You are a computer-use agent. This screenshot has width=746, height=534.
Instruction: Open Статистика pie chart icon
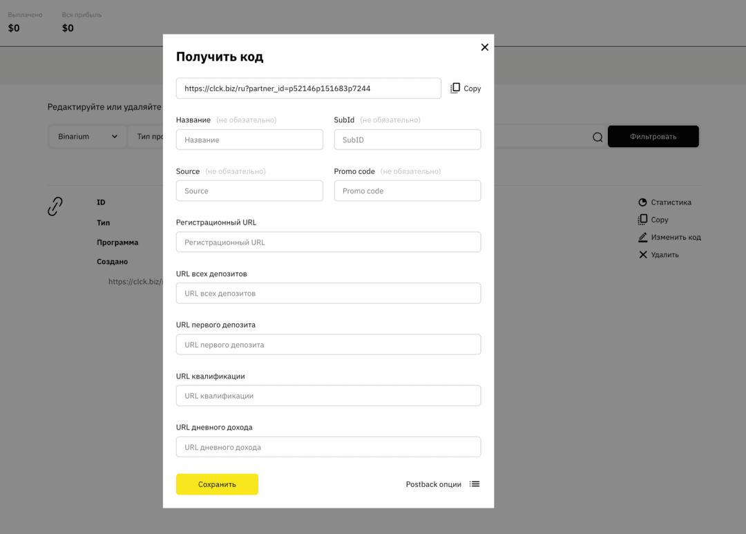pyautogui.click(x=642, y=202)
